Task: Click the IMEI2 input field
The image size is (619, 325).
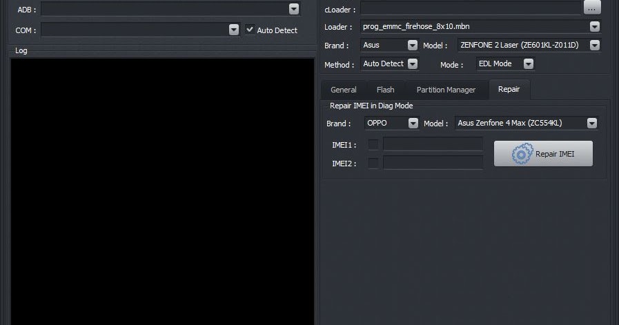Action: point(433,163)
